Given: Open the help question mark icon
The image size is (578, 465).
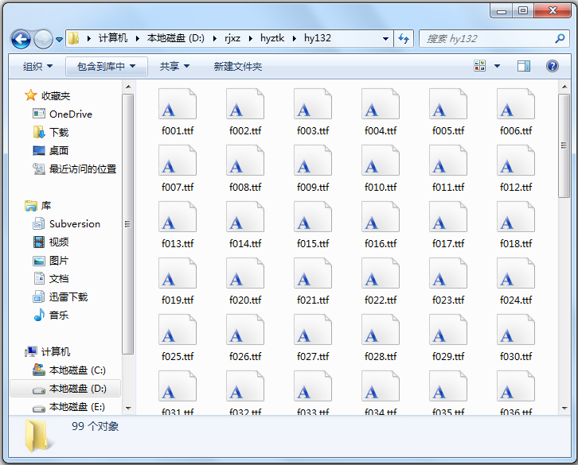Looking at the screenshot, I should (552, 66).
